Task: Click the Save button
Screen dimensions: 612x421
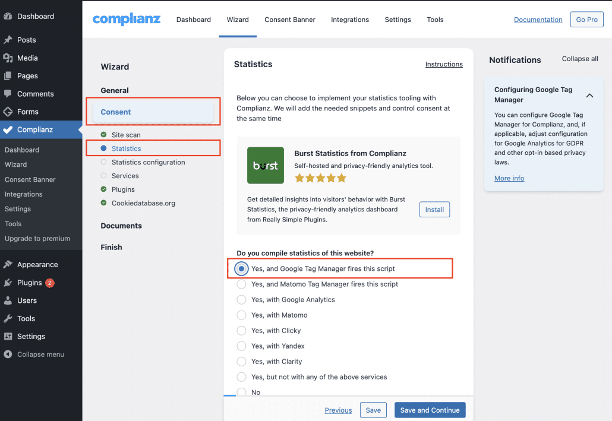Action: coord(373,410)
